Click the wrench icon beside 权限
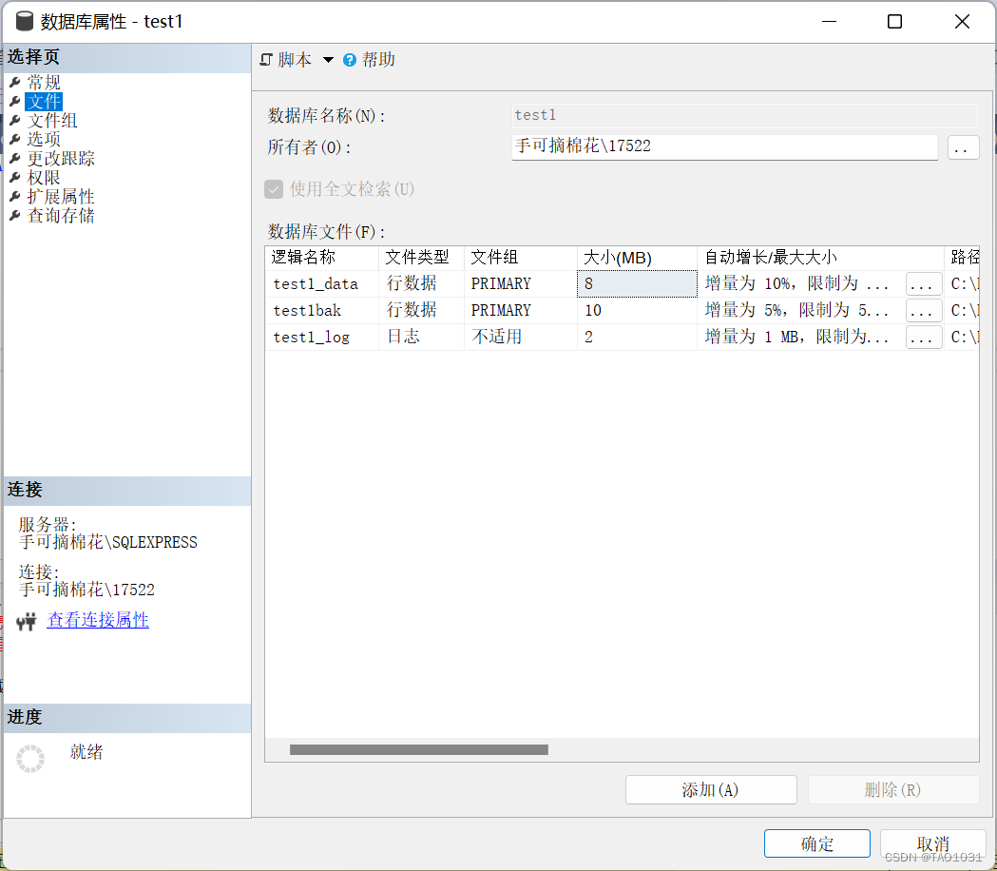 (x=15, y=177)
